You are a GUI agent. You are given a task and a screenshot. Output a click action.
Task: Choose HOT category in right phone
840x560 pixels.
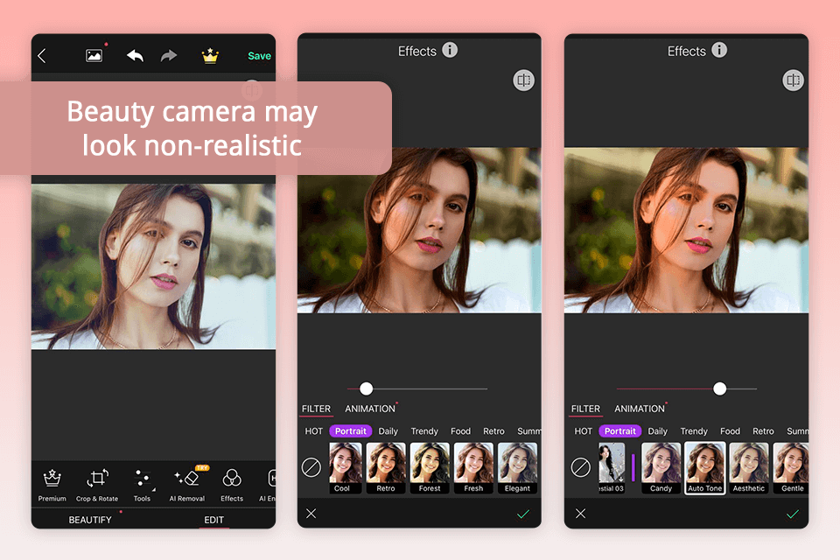[x=584, y=430]
